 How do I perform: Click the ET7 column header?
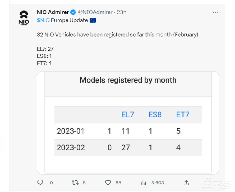183,115
